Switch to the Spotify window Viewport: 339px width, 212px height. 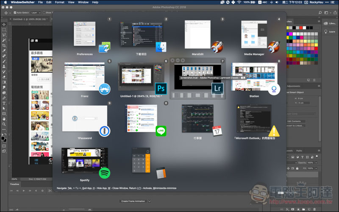[x=84, y=160]
